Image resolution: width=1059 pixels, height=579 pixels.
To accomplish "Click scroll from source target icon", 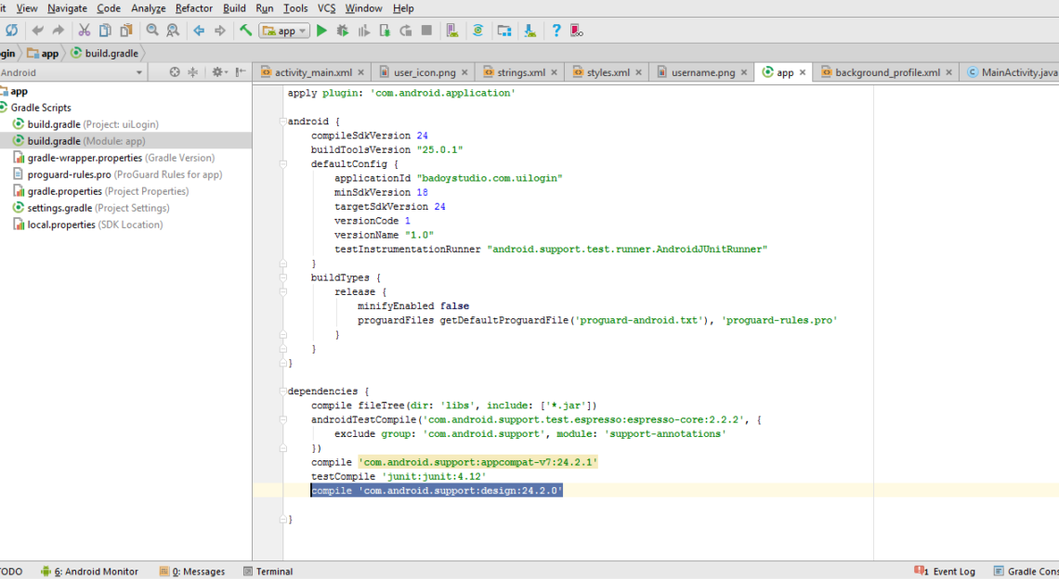I will (x=175, y=72).
